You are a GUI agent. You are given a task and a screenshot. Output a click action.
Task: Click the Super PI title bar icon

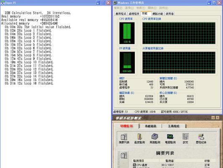[x=3, y=3]
